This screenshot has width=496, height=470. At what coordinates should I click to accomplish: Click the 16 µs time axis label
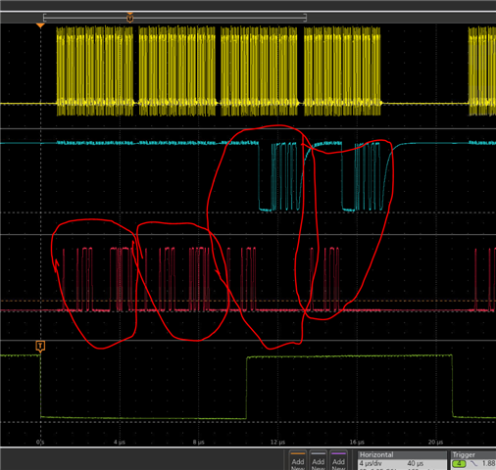tap(357, 442)
